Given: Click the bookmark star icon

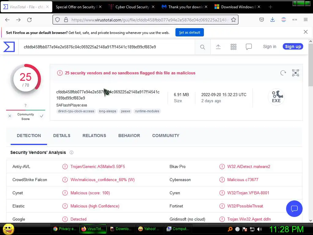Looking at the screenshot, I should click(233, 20).
